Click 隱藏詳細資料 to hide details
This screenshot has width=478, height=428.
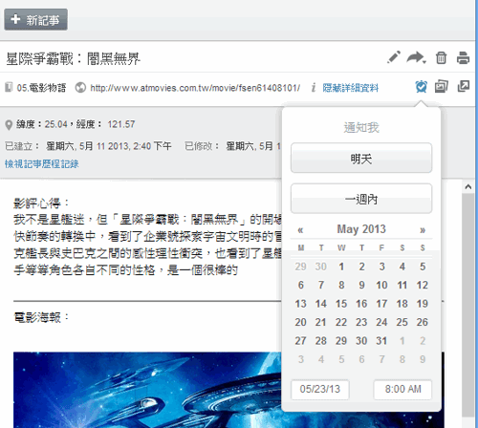350,88
